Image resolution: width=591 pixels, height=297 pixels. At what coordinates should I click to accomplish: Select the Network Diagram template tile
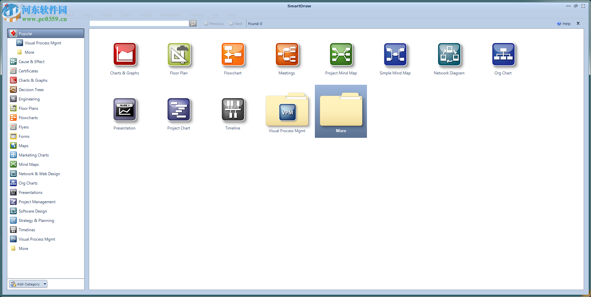[449, 59]
